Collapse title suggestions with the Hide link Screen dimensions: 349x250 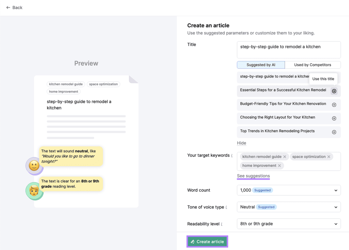[241, 143]
